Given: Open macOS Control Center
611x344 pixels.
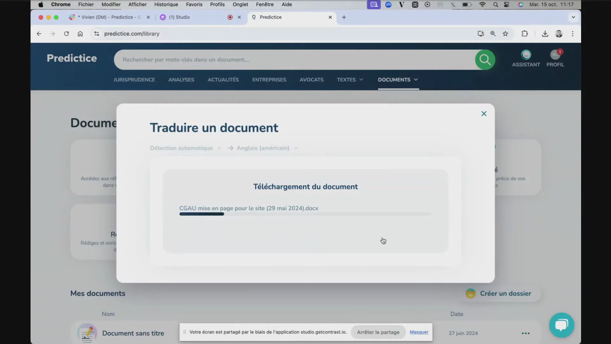Looking at the screenshot, I should click(x=507, y=4).
